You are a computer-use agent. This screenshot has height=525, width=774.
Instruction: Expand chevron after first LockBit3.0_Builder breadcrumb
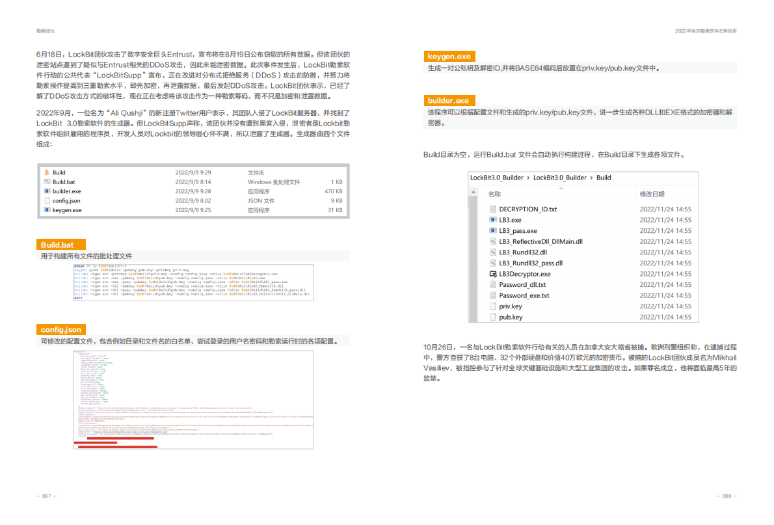(x=527, y=178)
